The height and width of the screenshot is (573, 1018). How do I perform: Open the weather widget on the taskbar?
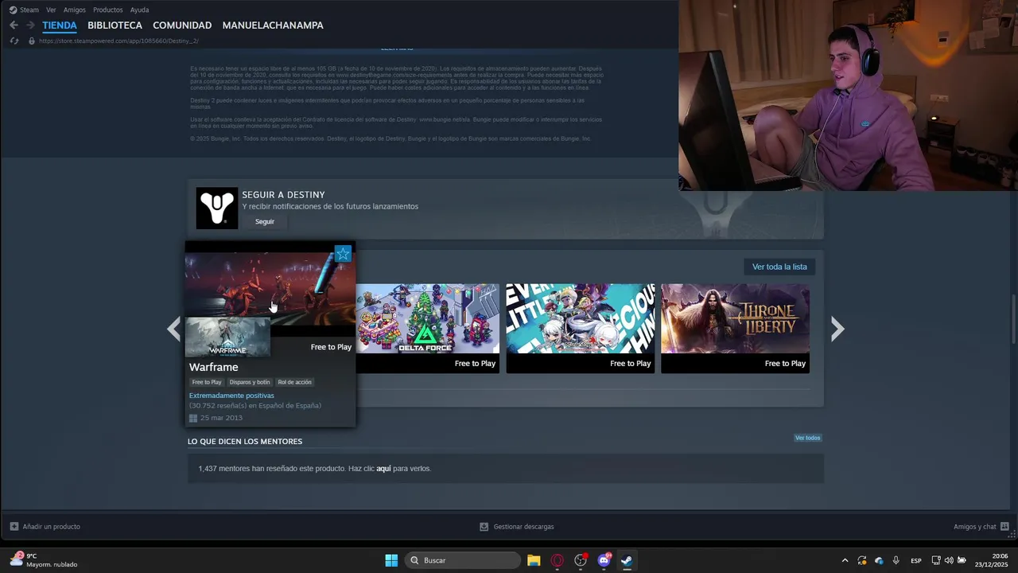44,560
